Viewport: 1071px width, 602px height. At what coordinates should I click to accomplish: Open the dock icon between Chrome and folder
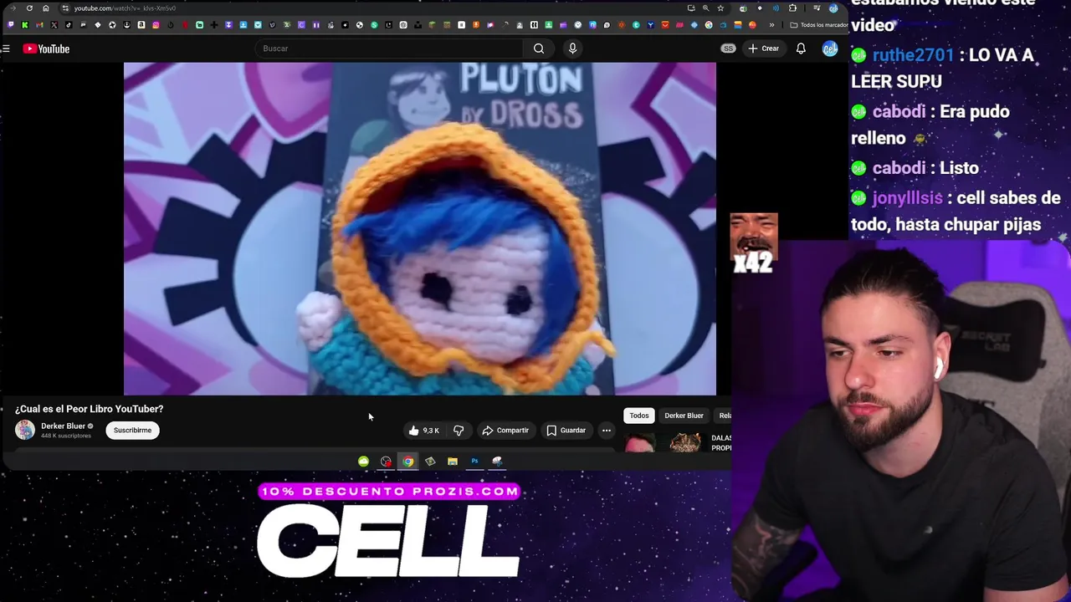click(430, 462)
